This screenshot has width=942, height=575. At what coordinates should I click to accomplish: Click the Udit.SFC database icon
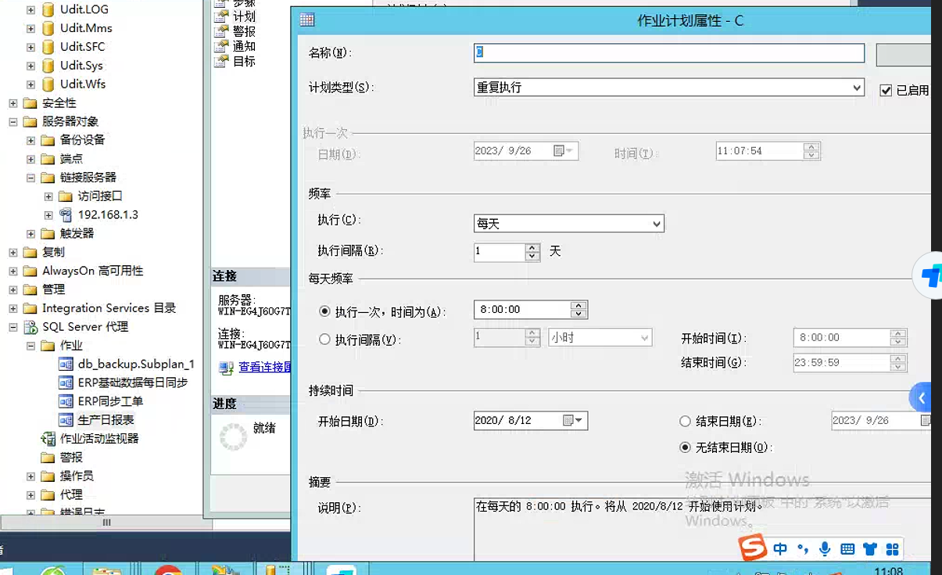point(48,47)
